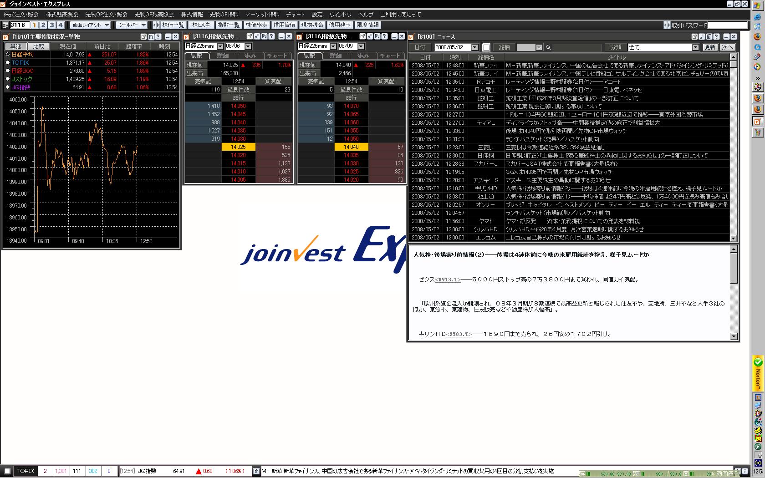Open the マーケット情報 menu

click(262, 15)
